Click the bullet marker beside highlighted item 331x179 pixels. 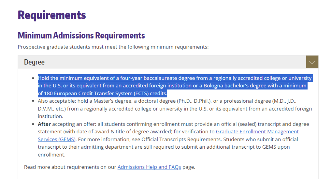[x=33, y=78]
